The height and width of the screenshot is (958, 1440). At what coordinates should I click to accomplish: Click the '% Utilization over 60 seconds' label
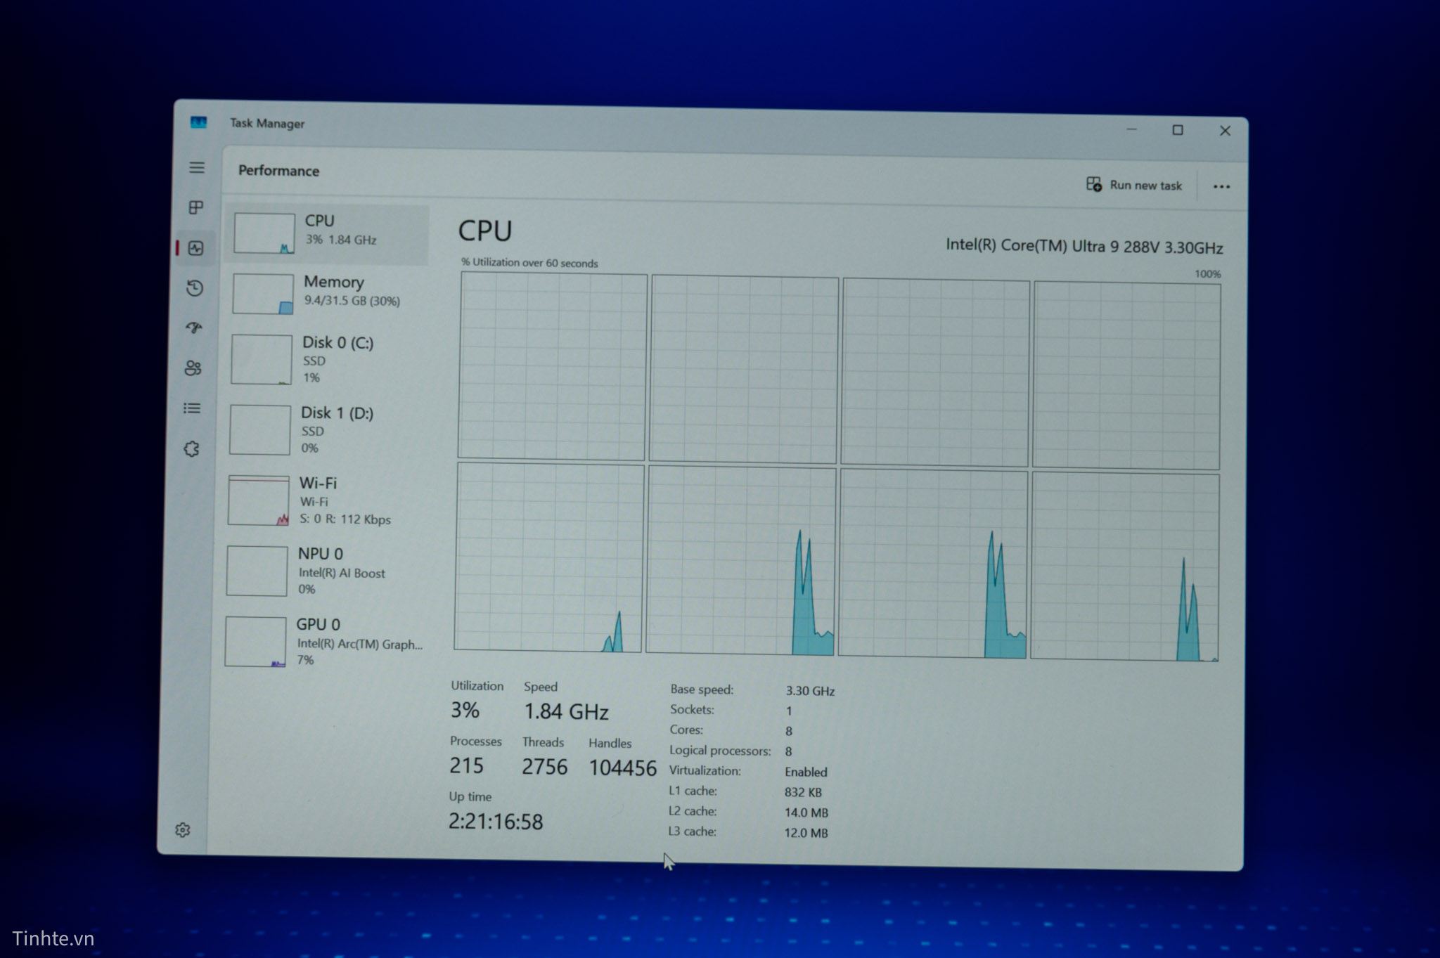(x=529, y=262)
